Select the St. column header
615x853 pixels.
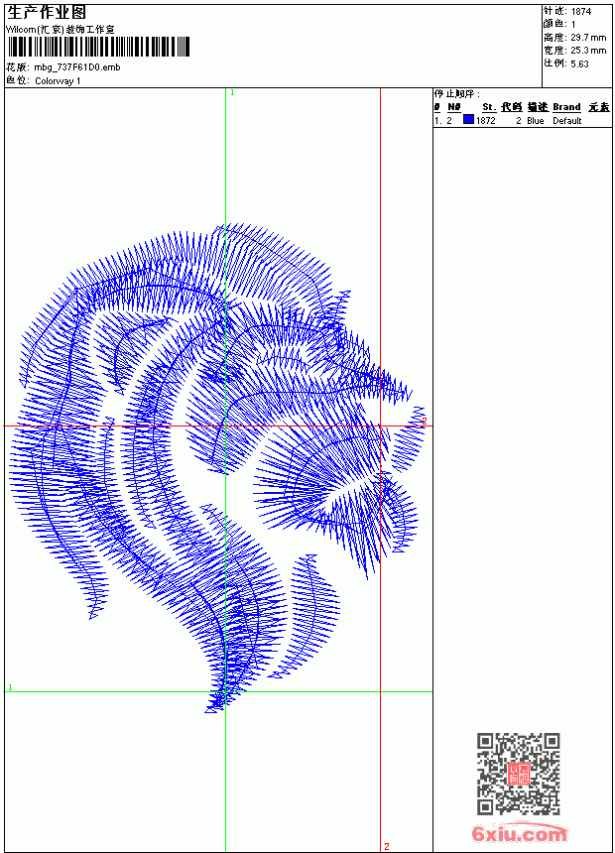click(x=489, y=107)
